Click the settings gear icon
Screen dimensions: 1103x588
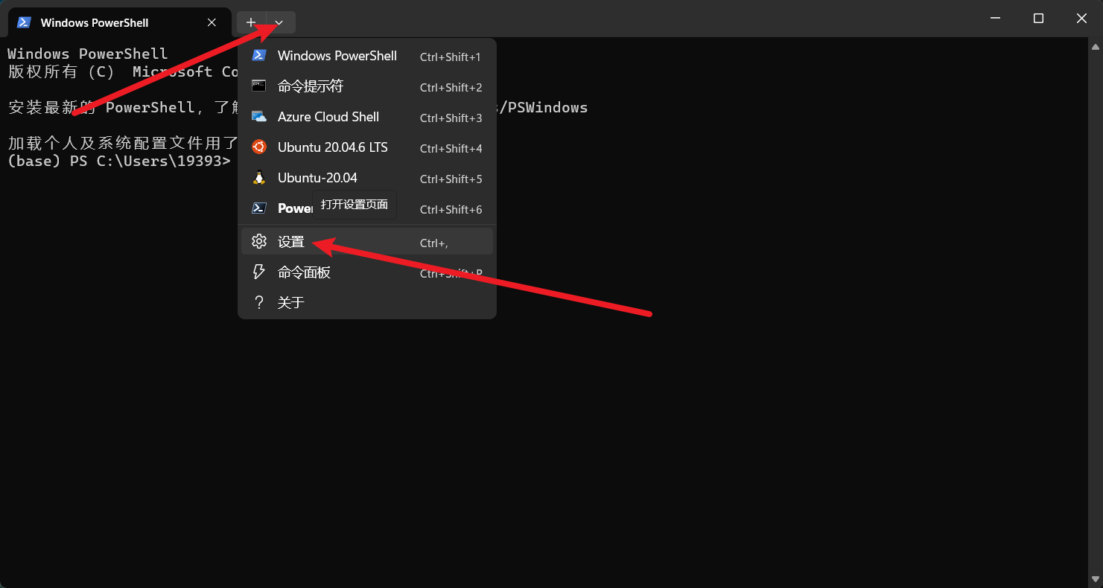[259, 242]
